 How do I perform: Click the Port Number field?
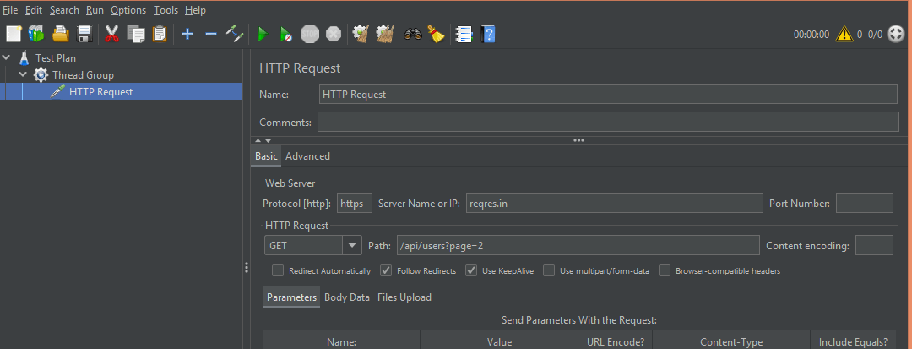[865, 204]
